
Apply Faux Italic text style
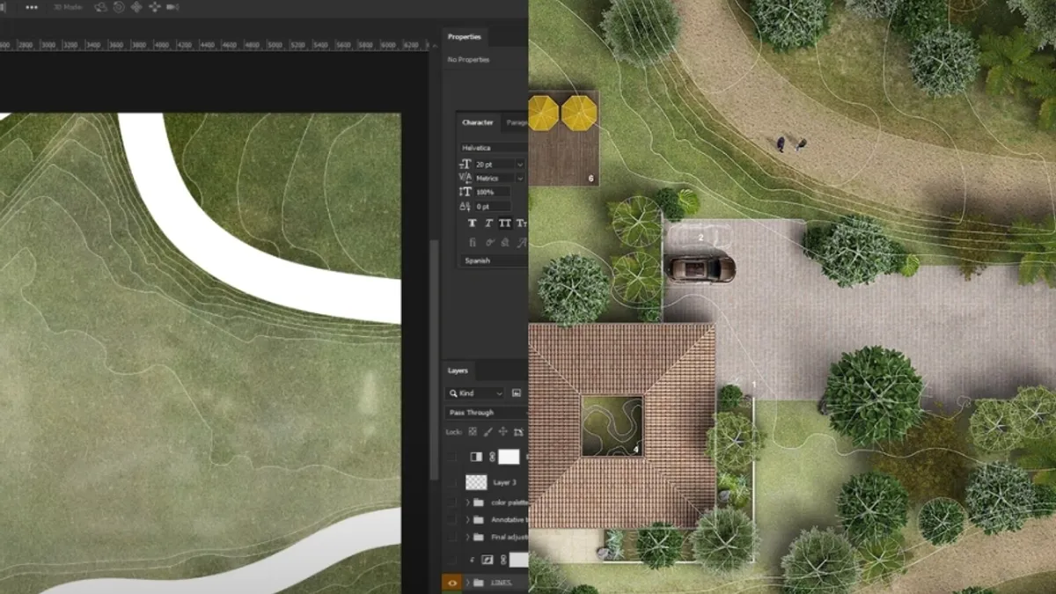tap(488, 224)
